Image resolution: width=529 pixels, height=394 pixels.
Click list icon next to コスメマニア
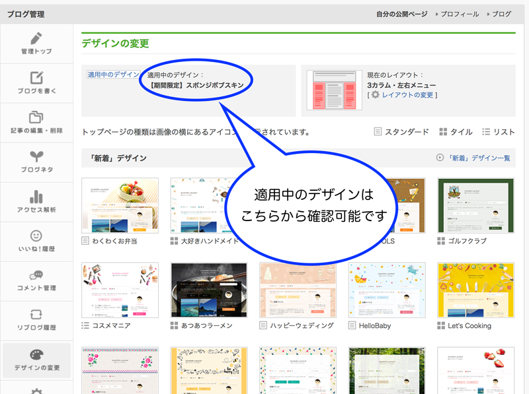point(85,325)
